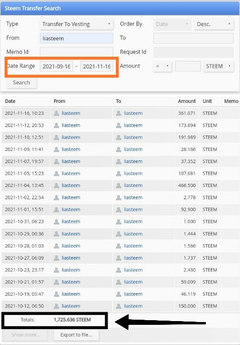Click the end date field 2021-11-16
The height and width of the screenshot is (345, 240).
(97, 66)
